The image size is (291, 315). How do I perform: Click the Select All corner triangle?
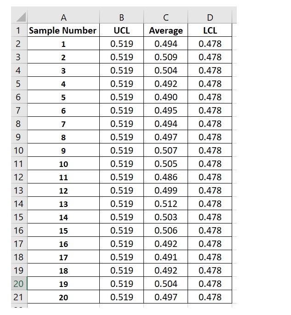(22, 18)
